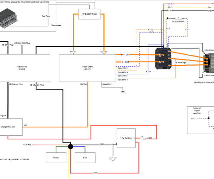Click the chassis ground symbol below 12V Battery

pyautogui.click(x=113, y=159)
